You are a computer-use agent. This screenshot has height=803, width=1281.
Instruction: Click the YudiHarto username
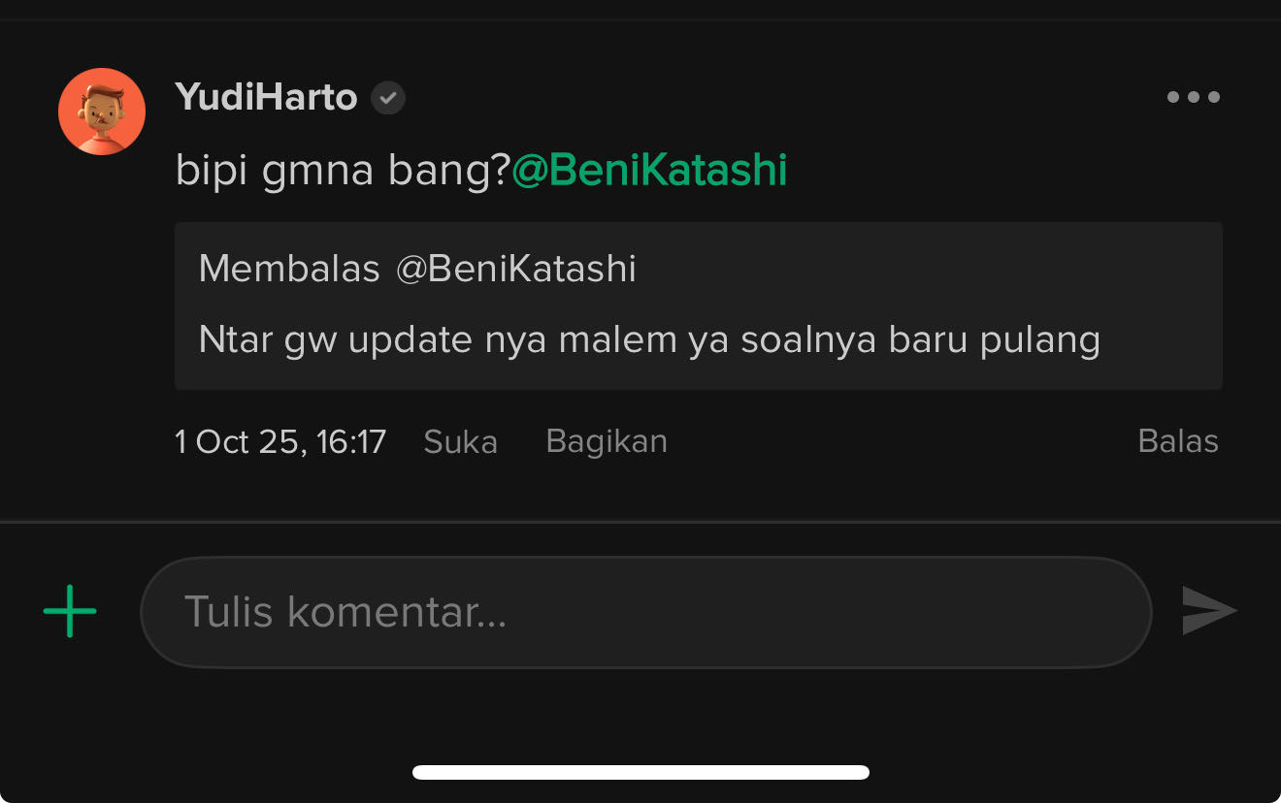[266, 97]
